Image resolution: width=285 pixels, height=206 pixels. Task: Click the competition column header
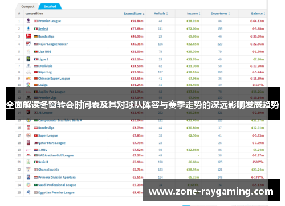click(34, 14)
